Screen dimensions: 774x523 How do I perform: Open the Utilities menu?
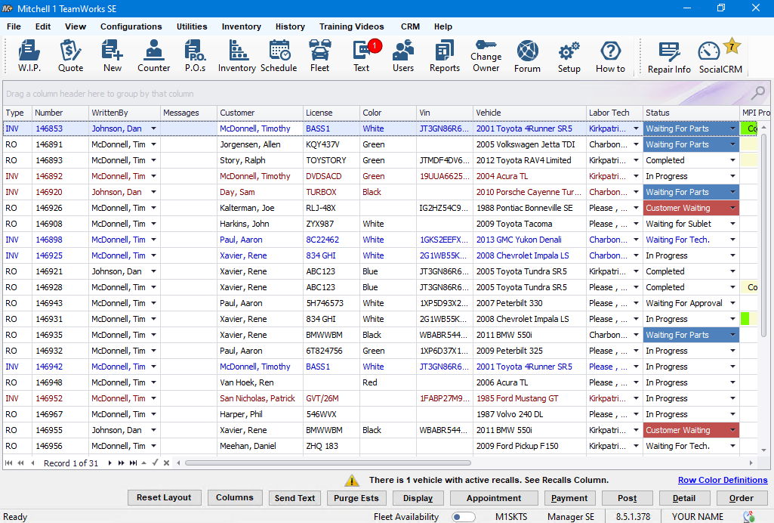click(x=192, y=26)
